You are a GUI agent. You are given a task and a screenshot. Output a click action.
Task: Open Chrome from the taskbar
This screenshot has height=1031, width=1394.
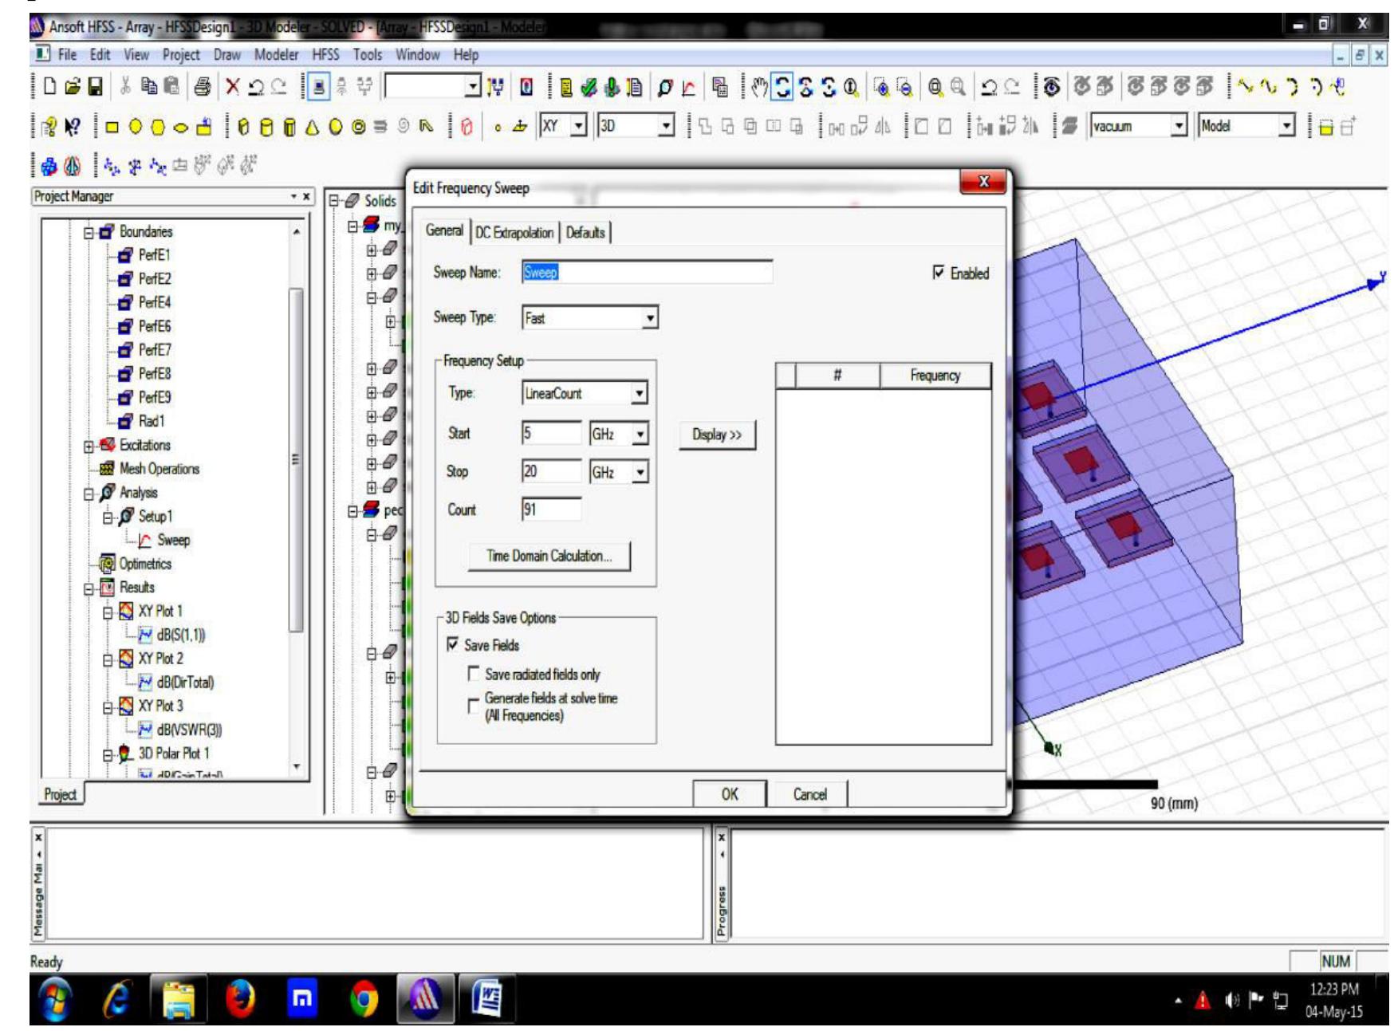point(364,998)
